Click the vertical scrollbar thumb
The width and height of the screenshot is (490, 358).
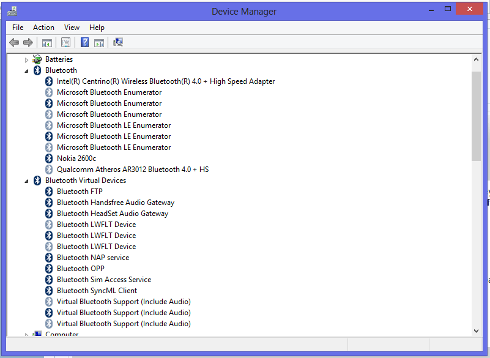coord(477,116)
